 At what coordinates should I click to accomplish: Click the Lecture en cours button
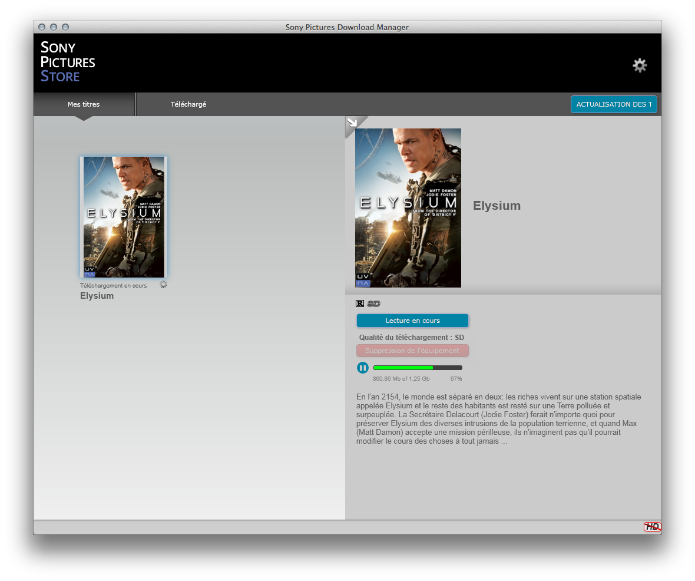click(x=413, y=321)
